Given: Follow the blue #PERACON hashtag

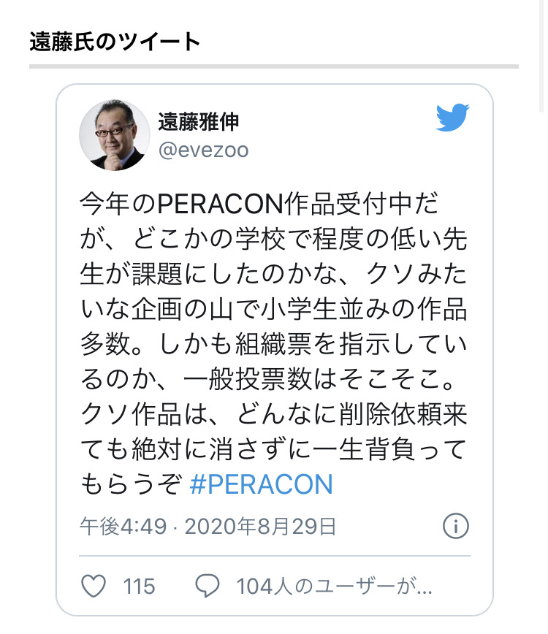Looking at the screenshot, I should click(x=262, y=484).
